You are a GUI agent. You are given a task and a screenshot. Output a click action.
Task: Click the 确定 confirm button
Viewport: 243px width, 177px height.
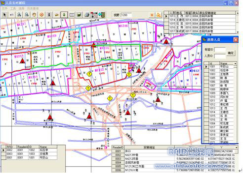pos(231,53)
